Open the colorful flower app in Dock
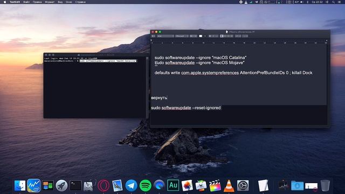Viewport: 345px width, 194px height. [x=187, y=185]
